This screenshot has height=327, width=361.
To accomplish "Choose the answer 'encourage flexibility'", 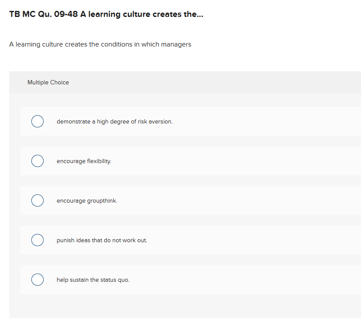I will pyautogui.click(x=84, y=161).
